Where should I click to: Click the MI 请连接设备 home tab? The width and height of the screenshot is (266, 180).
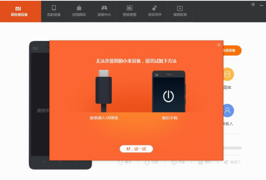[x=20, y=11]
